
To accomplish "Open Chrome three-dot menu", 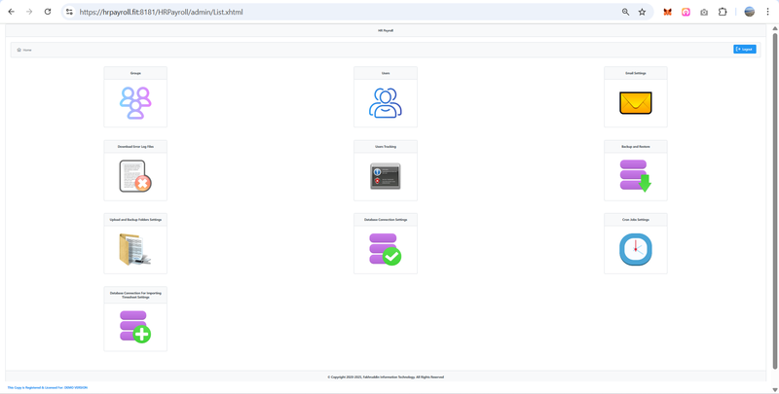I will point(767,13).
